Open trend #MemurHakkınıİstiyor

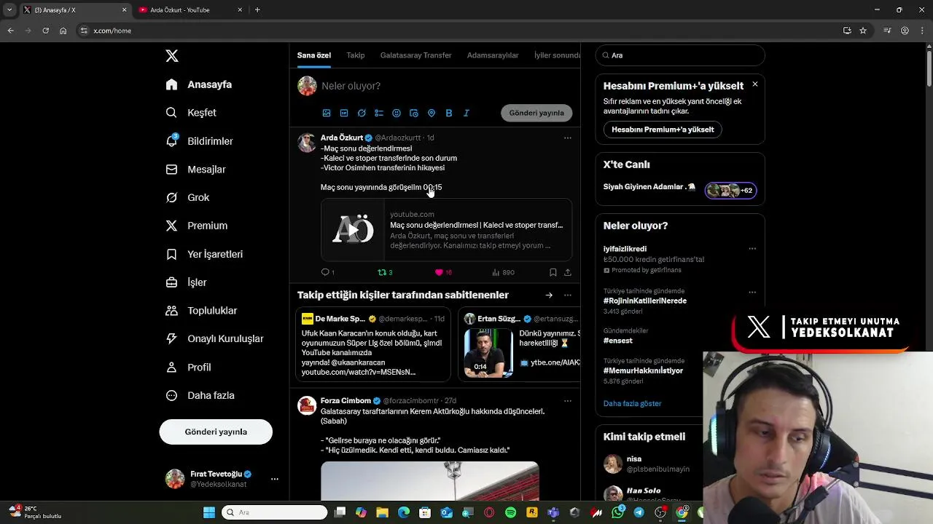tap(644, 370)
